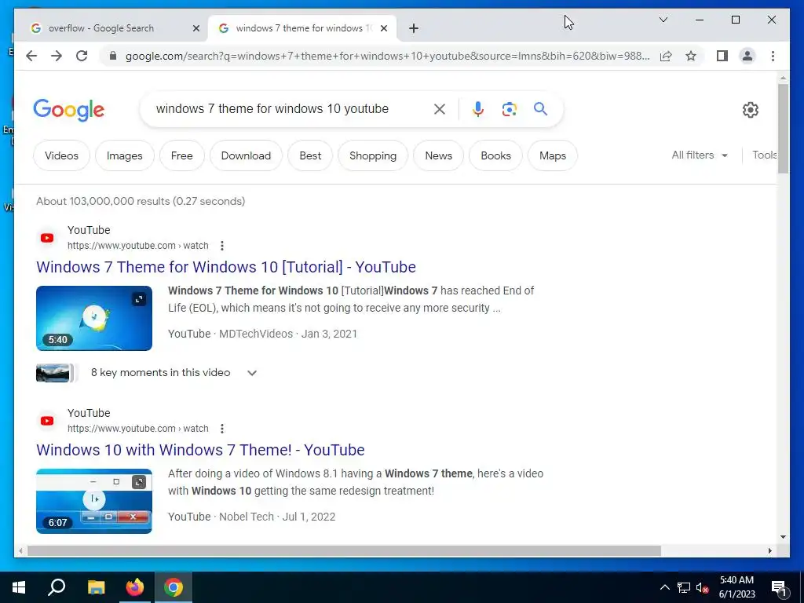
Task: Click the Expand icon on the 5:40 thumbnail
Action: (x=139, y=299)
